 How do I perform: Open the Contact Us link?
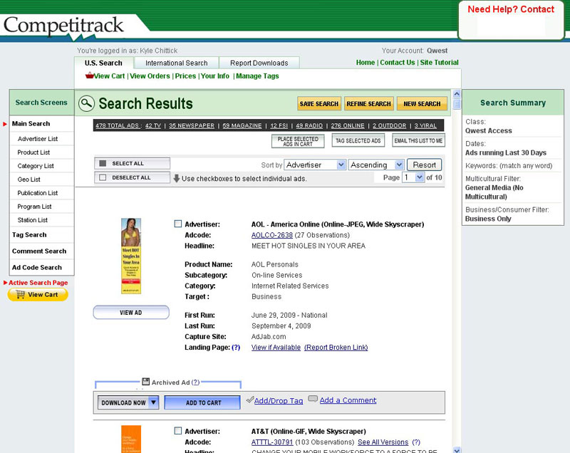coord(398,63)
